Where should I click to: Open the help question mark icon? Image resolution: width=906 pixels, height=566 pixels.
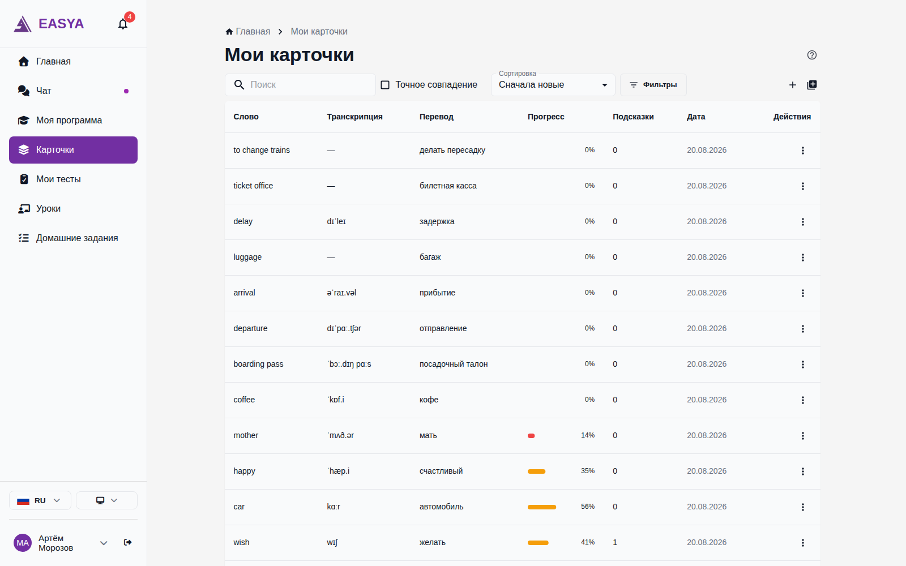pos(811,55)
